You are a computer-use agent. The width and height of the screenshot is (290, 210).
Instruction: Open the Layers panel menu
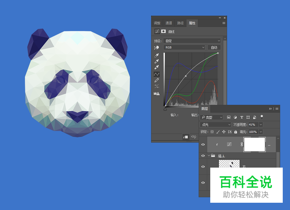click(x=277, y=109)
